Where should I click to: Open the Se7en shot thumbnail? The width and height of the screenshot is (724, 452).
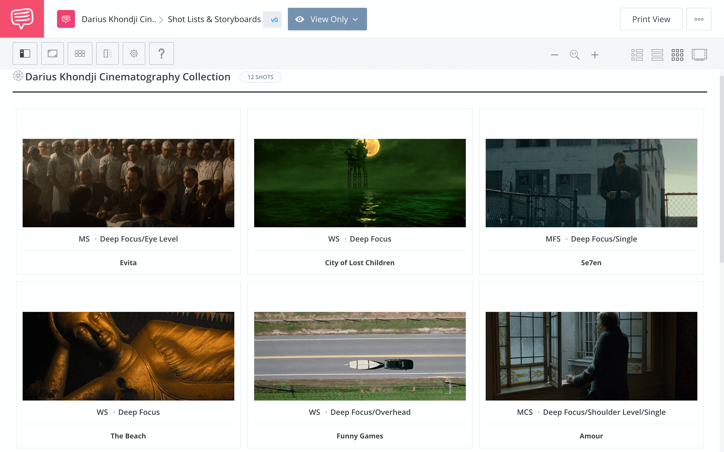[x=591, y=183]
